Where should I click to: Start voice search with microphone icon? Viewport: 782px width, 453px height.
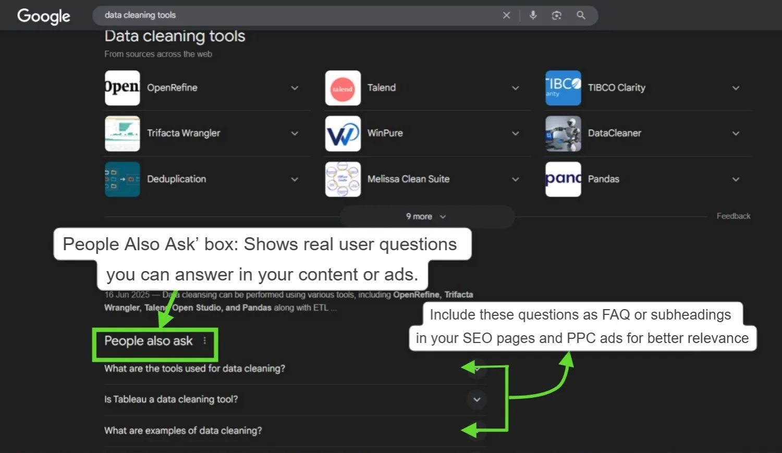[533, 16]
